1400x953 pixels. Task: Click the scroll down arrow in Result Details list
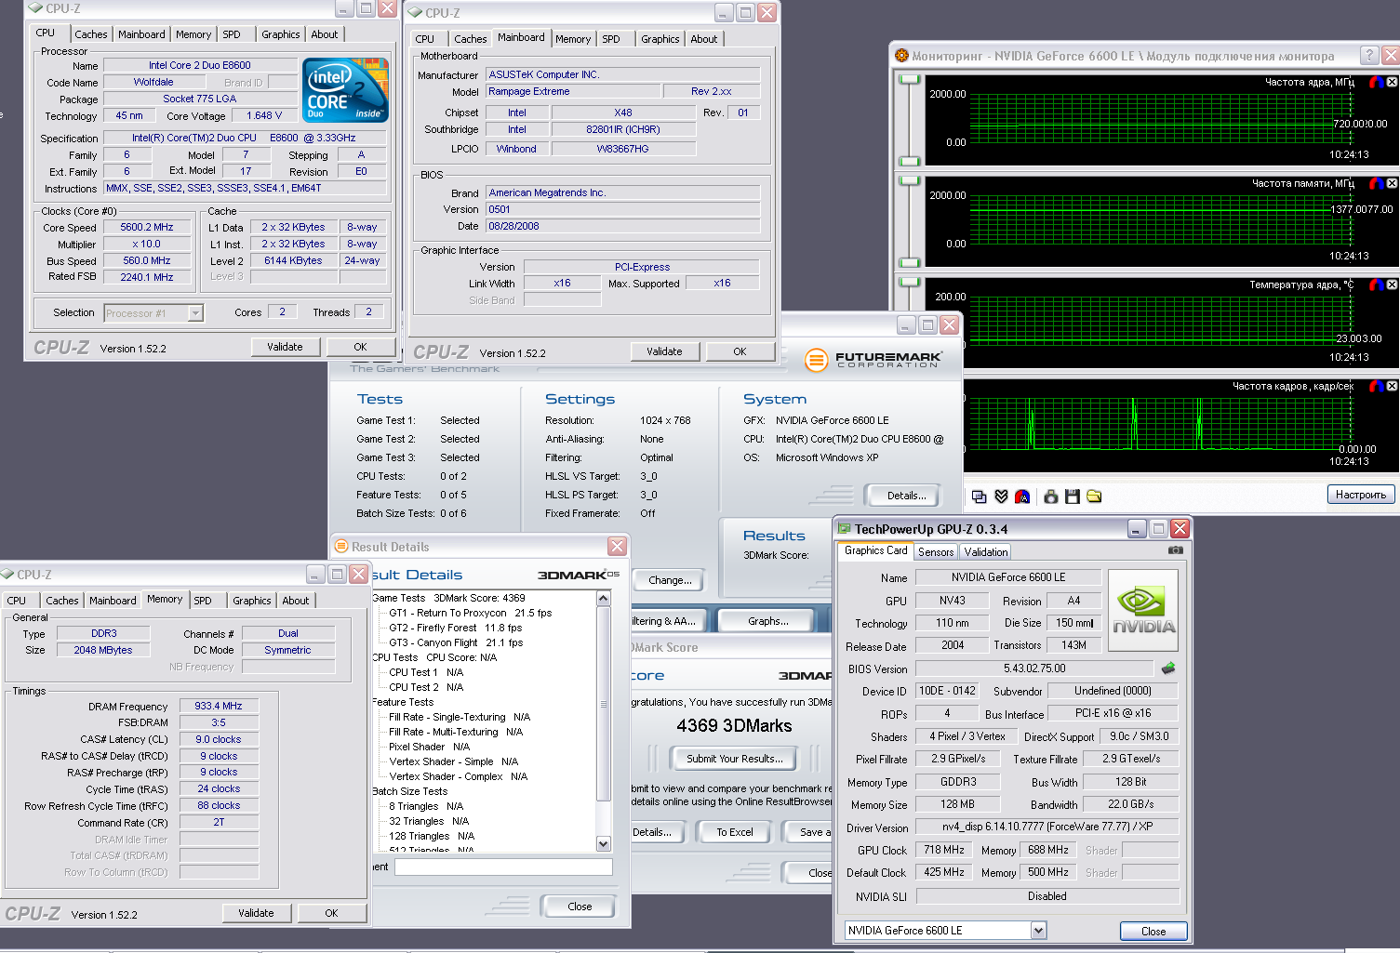(x=603, y=844)
